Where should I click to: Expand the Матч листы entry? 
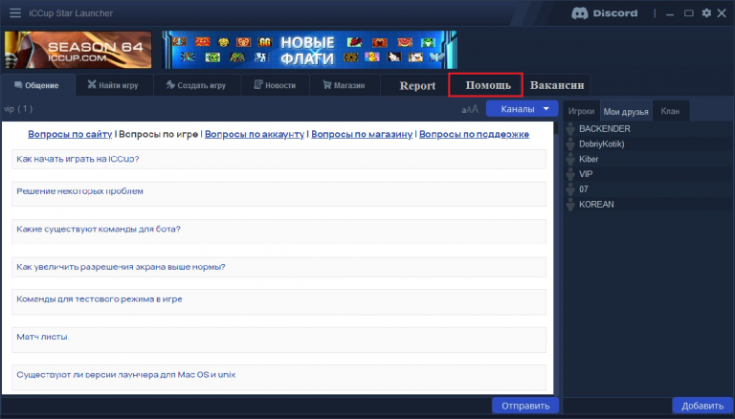(278, 340)
